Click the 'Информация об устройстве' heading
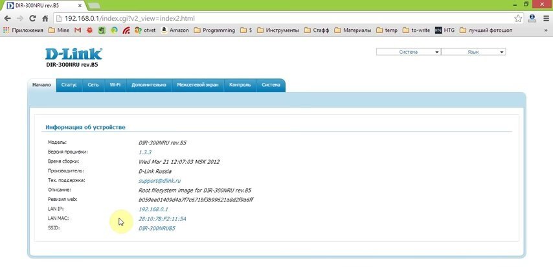The height and width of the screenshot is (267, 553). coord(85,127)
